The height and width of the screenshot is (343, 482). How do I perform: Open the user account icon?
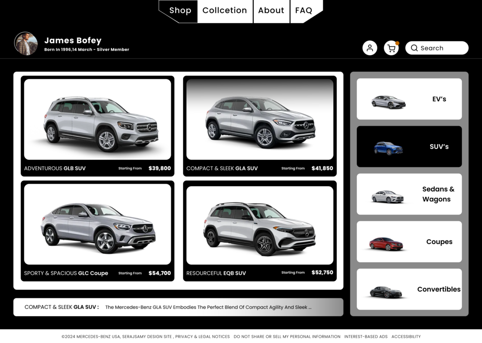point(369,48)
